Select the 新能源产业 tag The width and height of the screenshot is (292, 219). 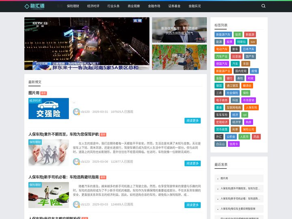point(223,71)
